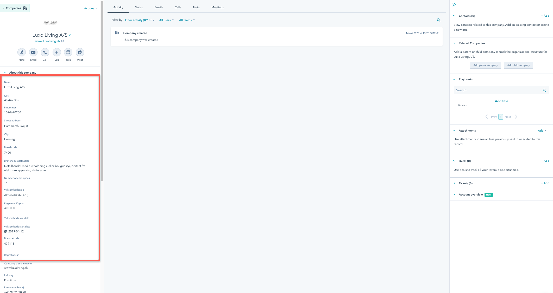Click the Task icon button
This screenshot has height=293, width=553.
coord(68,52)
